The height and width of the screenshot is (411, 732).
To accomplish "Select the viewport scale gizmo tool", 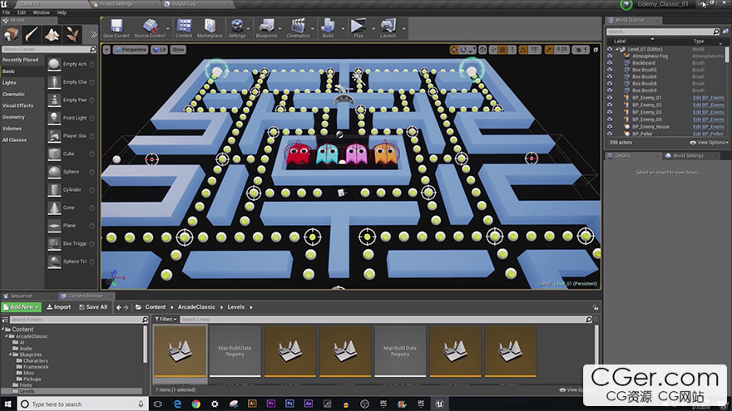I will tap(471, 49).
